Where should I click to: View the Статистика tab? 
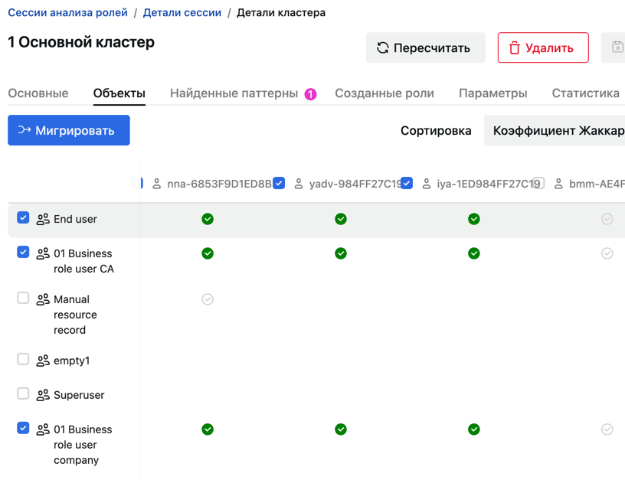[x=585, y=93]
